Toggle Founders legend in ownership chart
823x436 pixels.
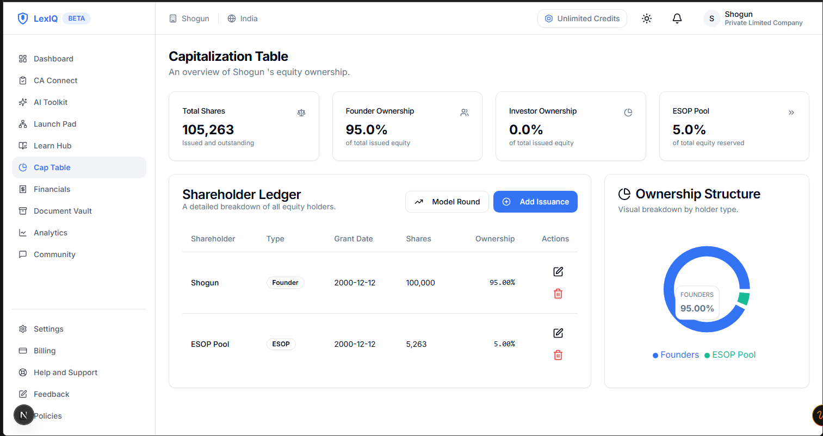coord(676,355)
